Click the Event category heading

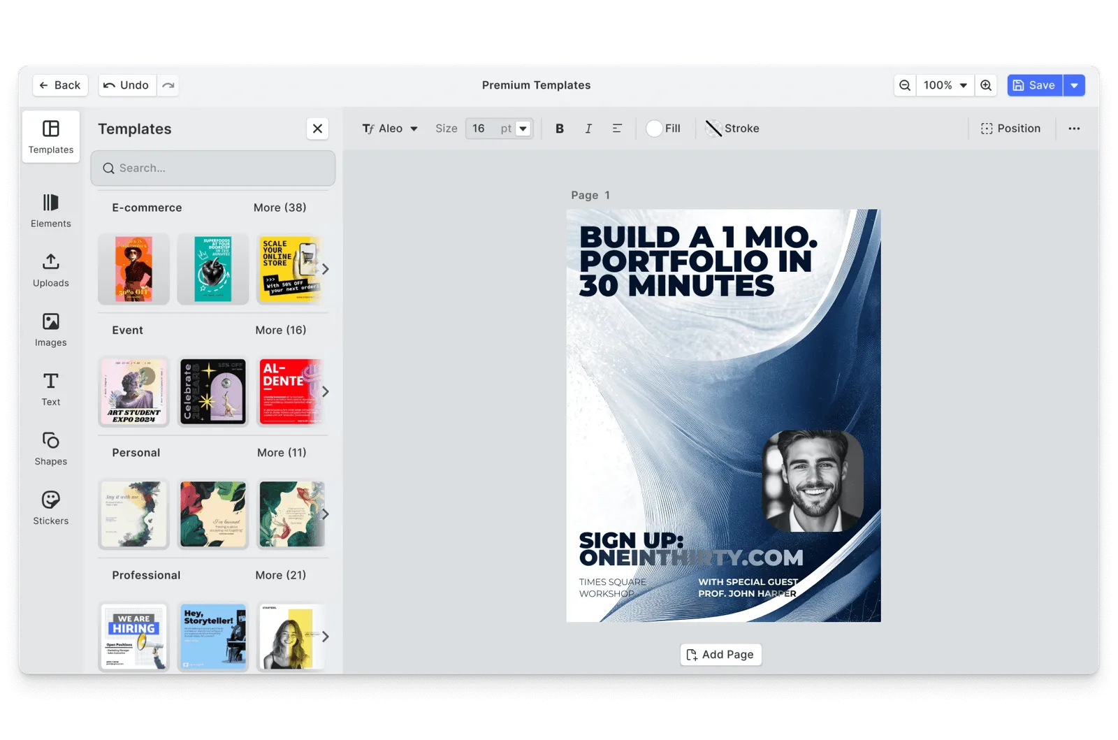[127, 330]
